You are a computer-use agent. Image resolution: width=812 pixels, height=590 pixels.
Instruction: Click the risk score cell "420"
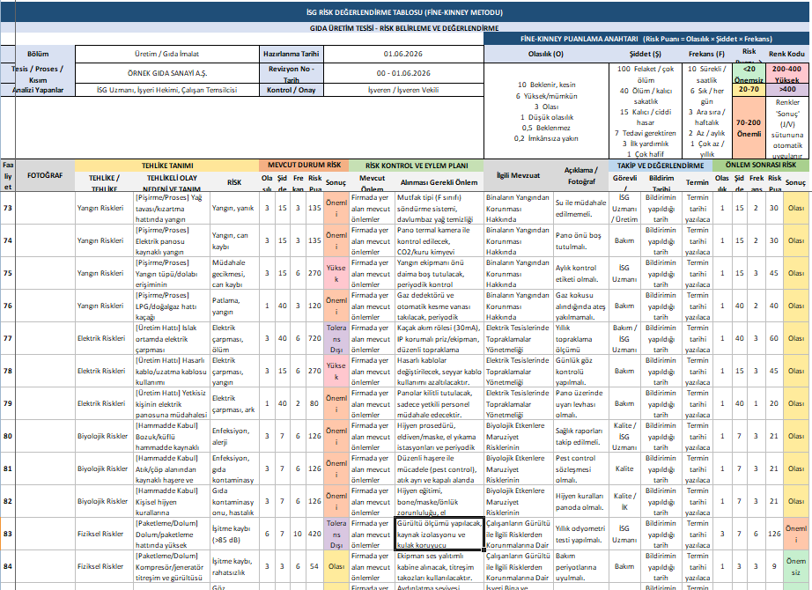(x=315, y=534)
